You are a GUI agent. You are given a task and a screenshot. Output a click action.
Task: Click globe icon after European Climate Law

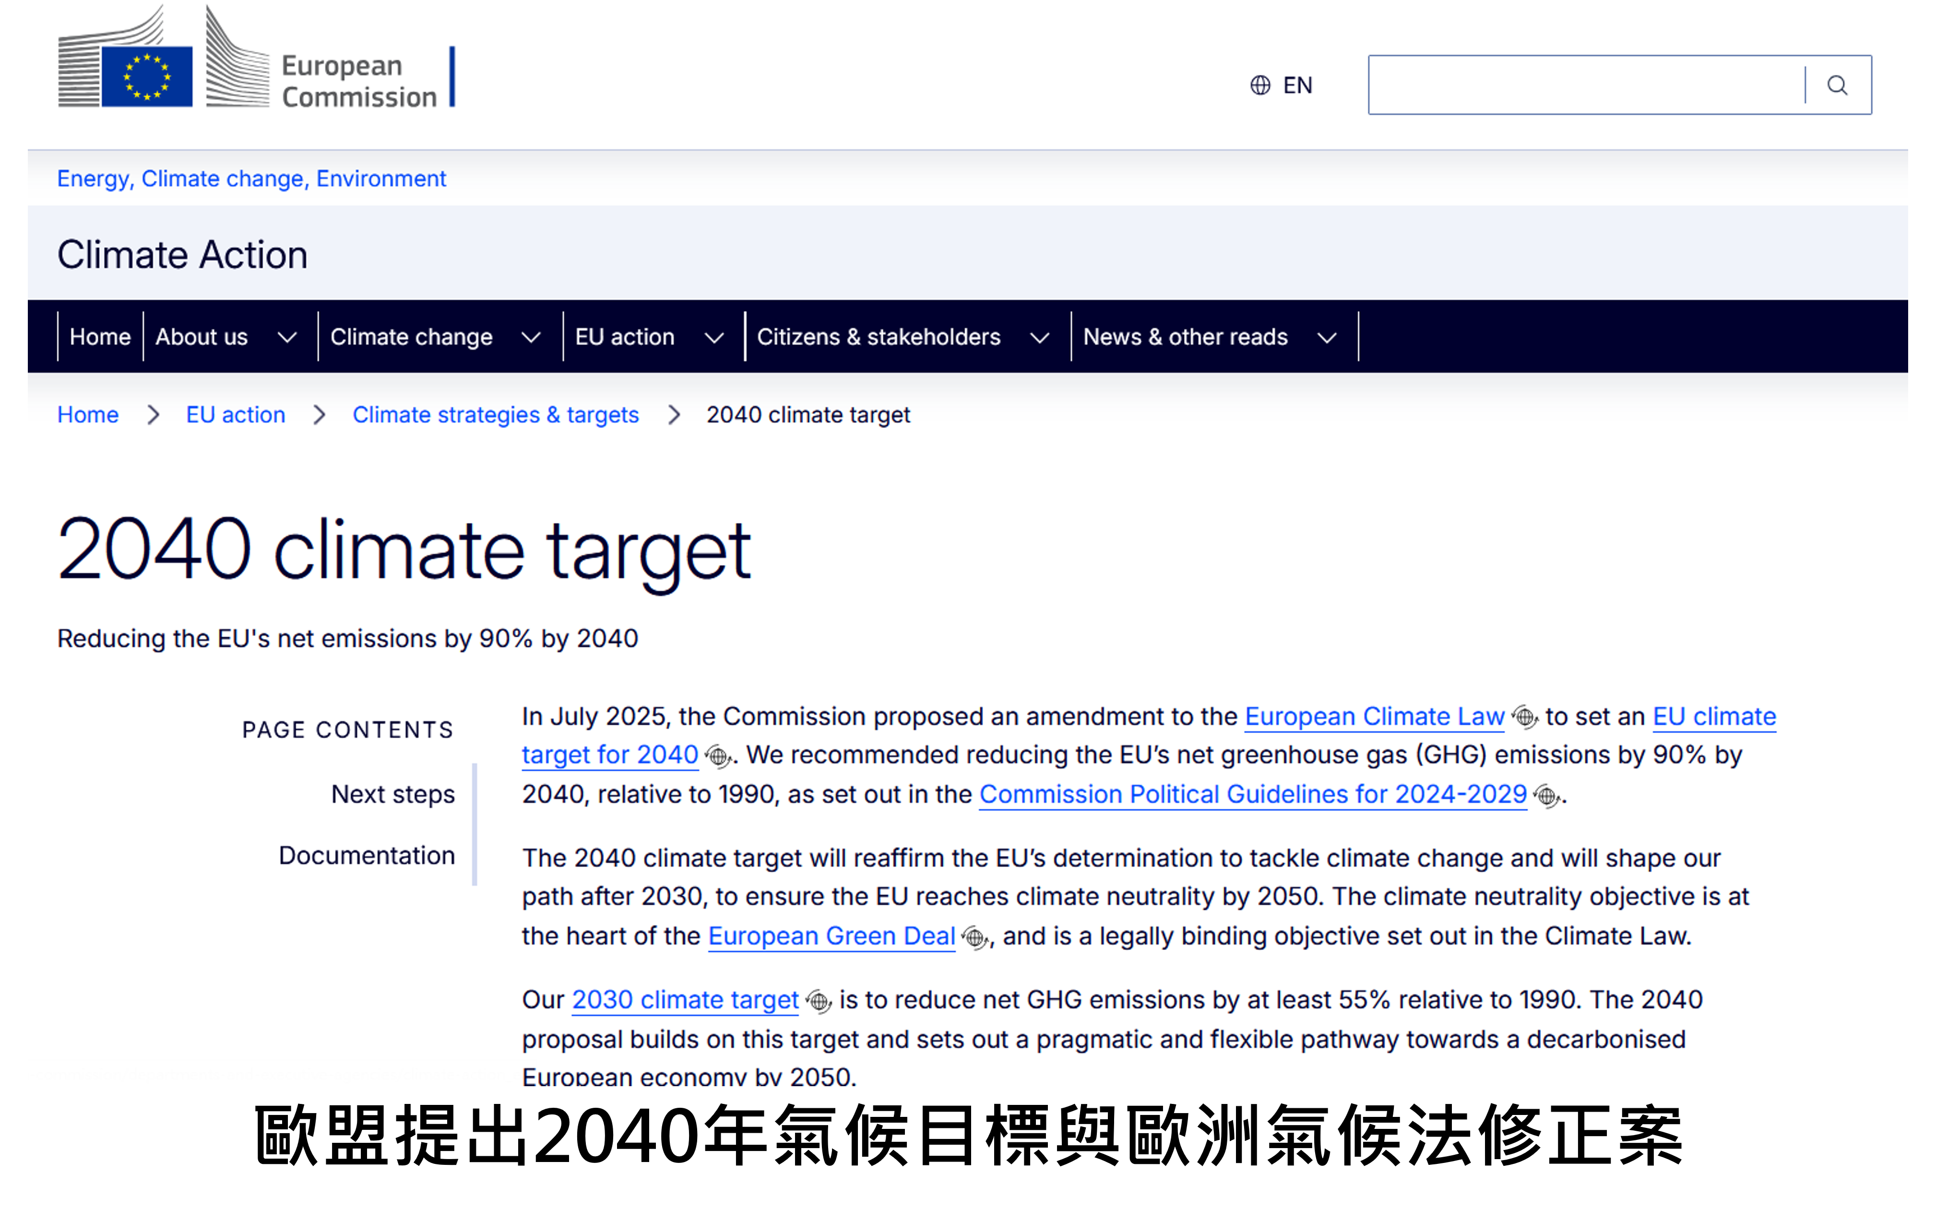pos(1524,716)
